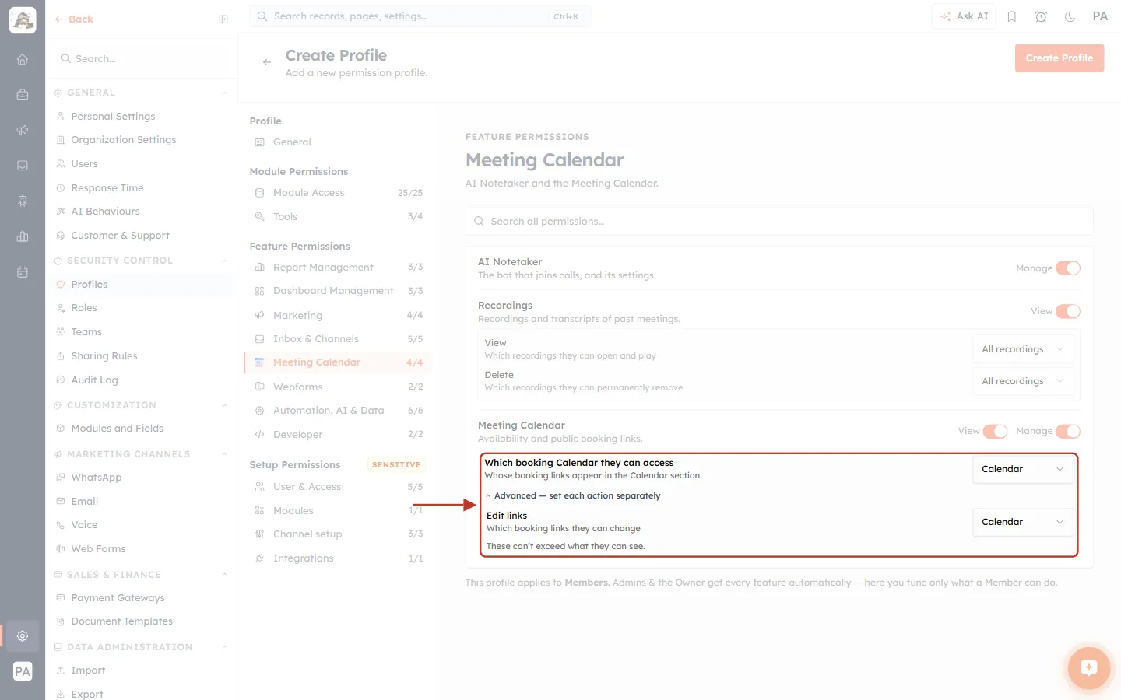Image resolution: width=1121 pixels, height=700 pixels.
Task: Click the bookmark icon in top bar
Action: pyautogui.click(x=1012, y=16)
